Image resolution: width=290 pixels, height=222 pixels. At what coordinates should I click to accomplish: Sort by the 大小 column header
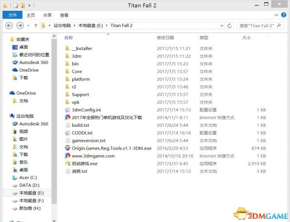pyautogui.click(x=246, y=38)
